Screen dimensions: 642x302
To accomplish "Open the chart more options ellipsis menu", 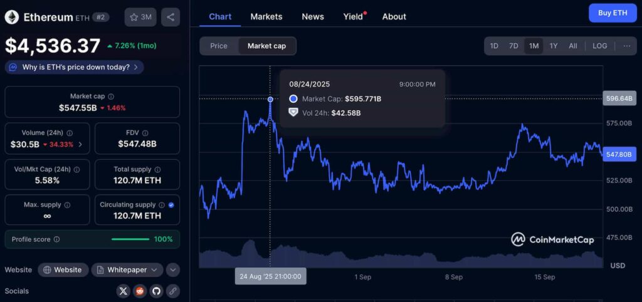I will tap(626, 46).
